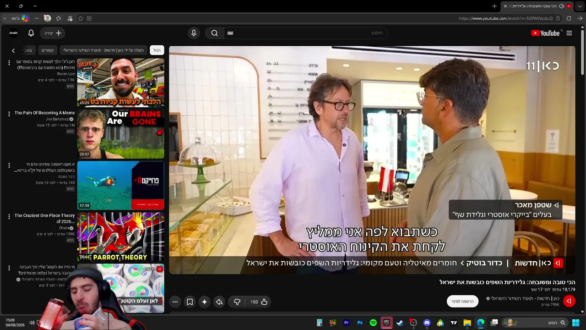This screenshot has height=330, width=586.
Task: Click the plus-tile icon in the address bar
Action: click(x=89, y=18)
